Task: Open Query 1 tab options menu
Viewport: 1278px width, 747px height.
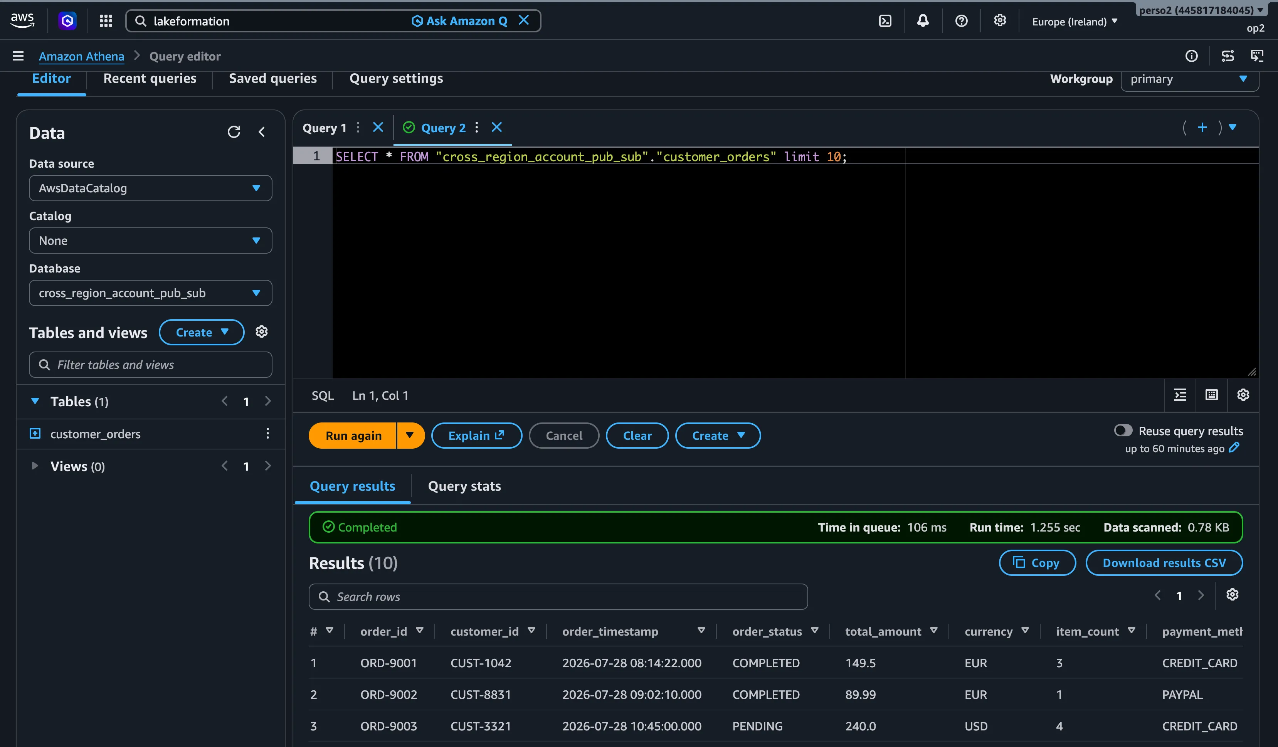Action: coord(358,127)
